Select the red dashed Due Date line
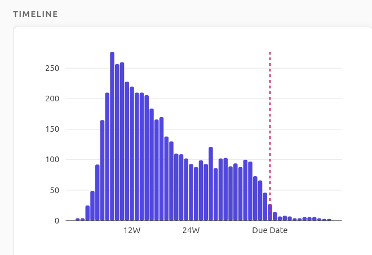 (x=270, y=113)
